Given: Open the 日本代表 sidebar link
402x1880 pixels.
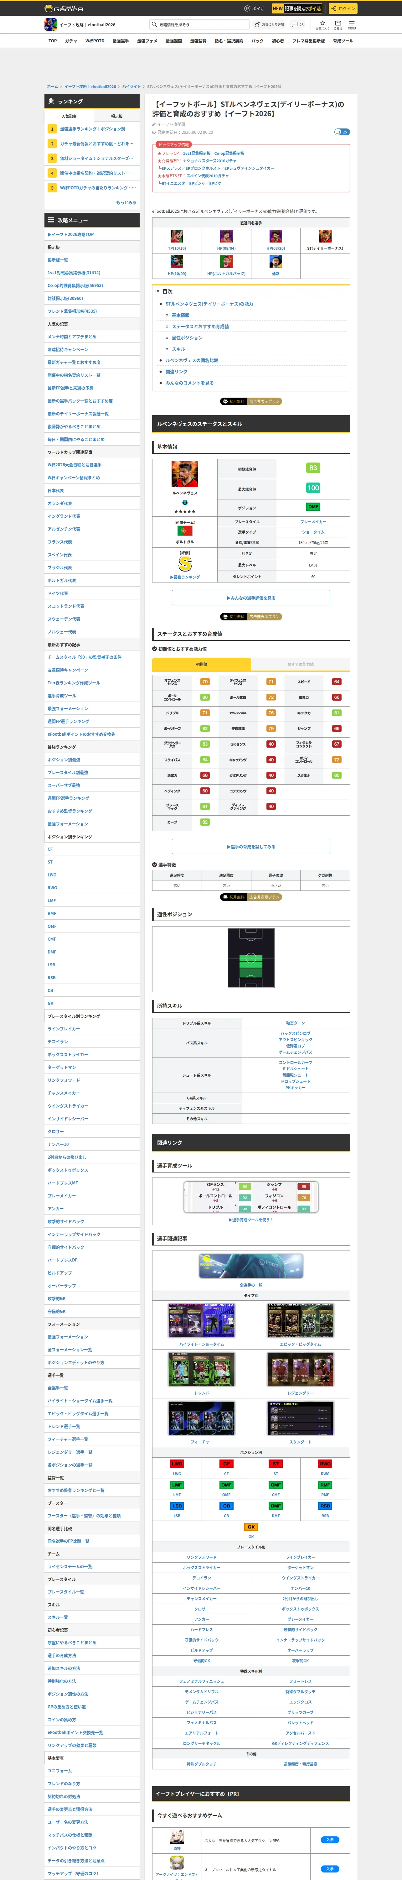Looking at the screenshot, I should pyautogui.click(x=55, y=490).
